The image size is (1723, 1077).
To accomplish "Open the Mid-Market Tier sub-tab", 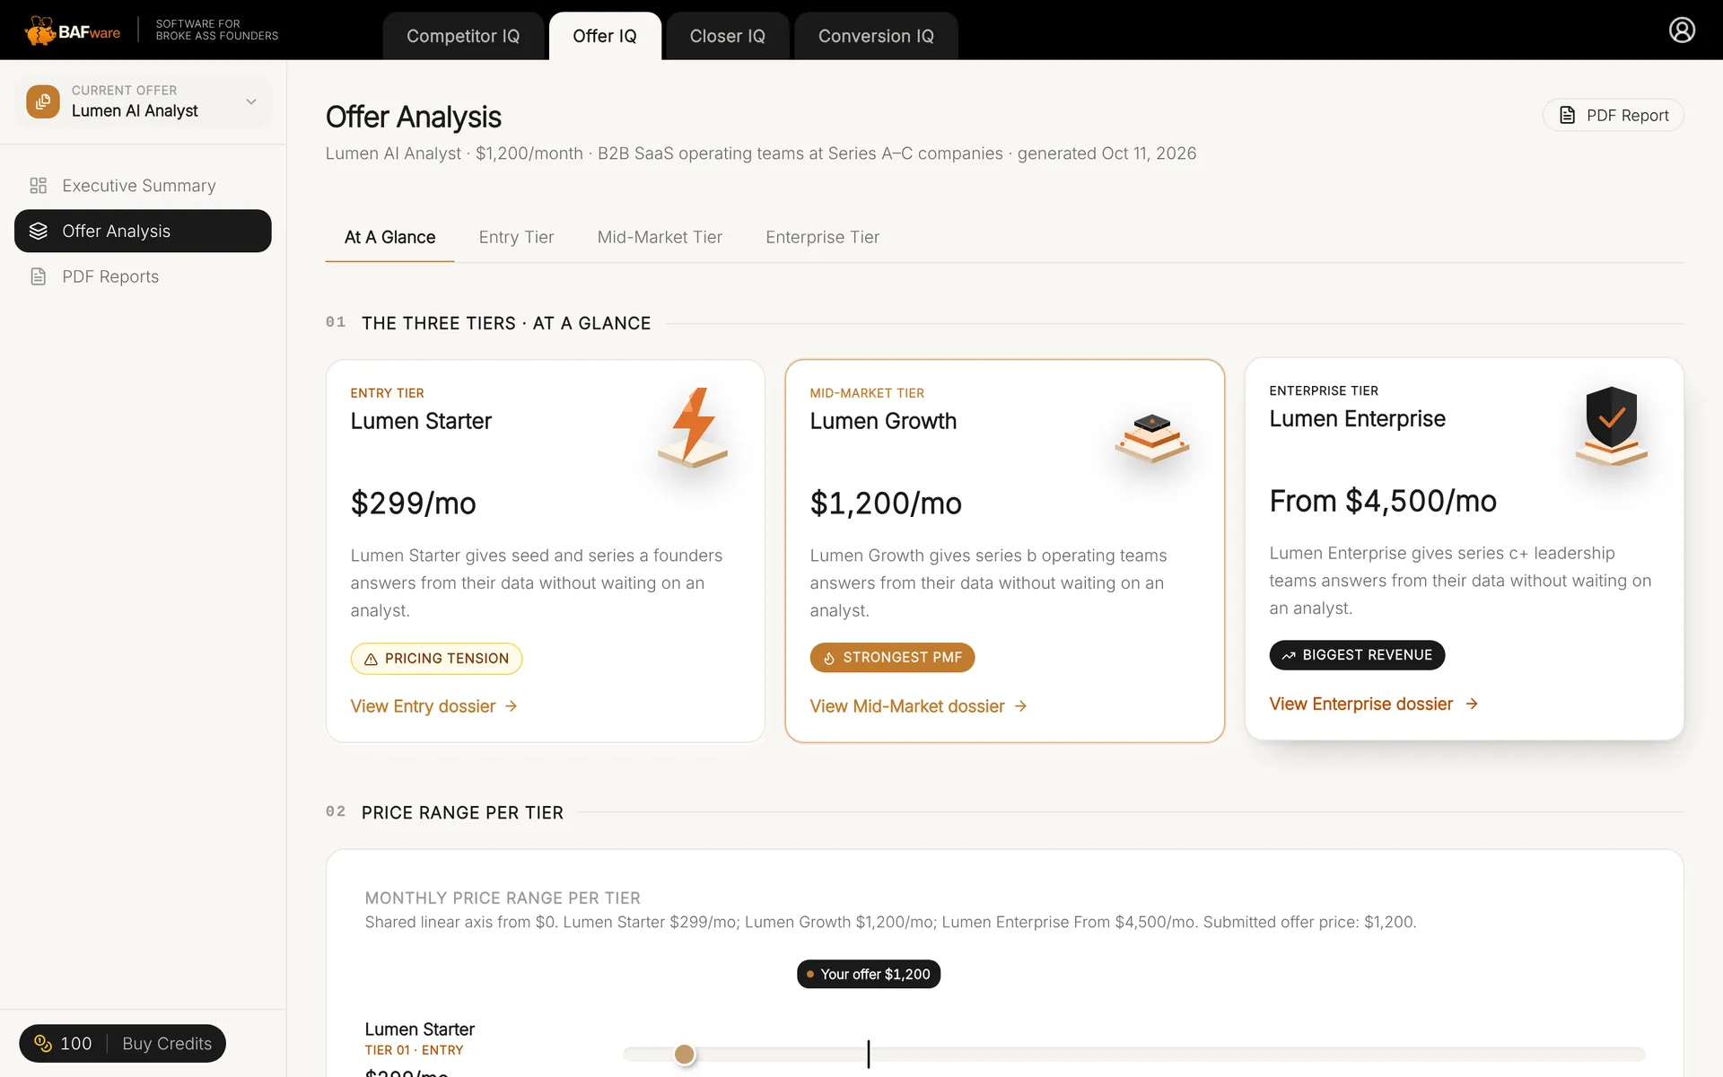I will [660, 237].
